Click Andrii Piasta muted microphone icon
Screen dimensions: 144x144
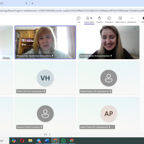[x=109, y=127]
